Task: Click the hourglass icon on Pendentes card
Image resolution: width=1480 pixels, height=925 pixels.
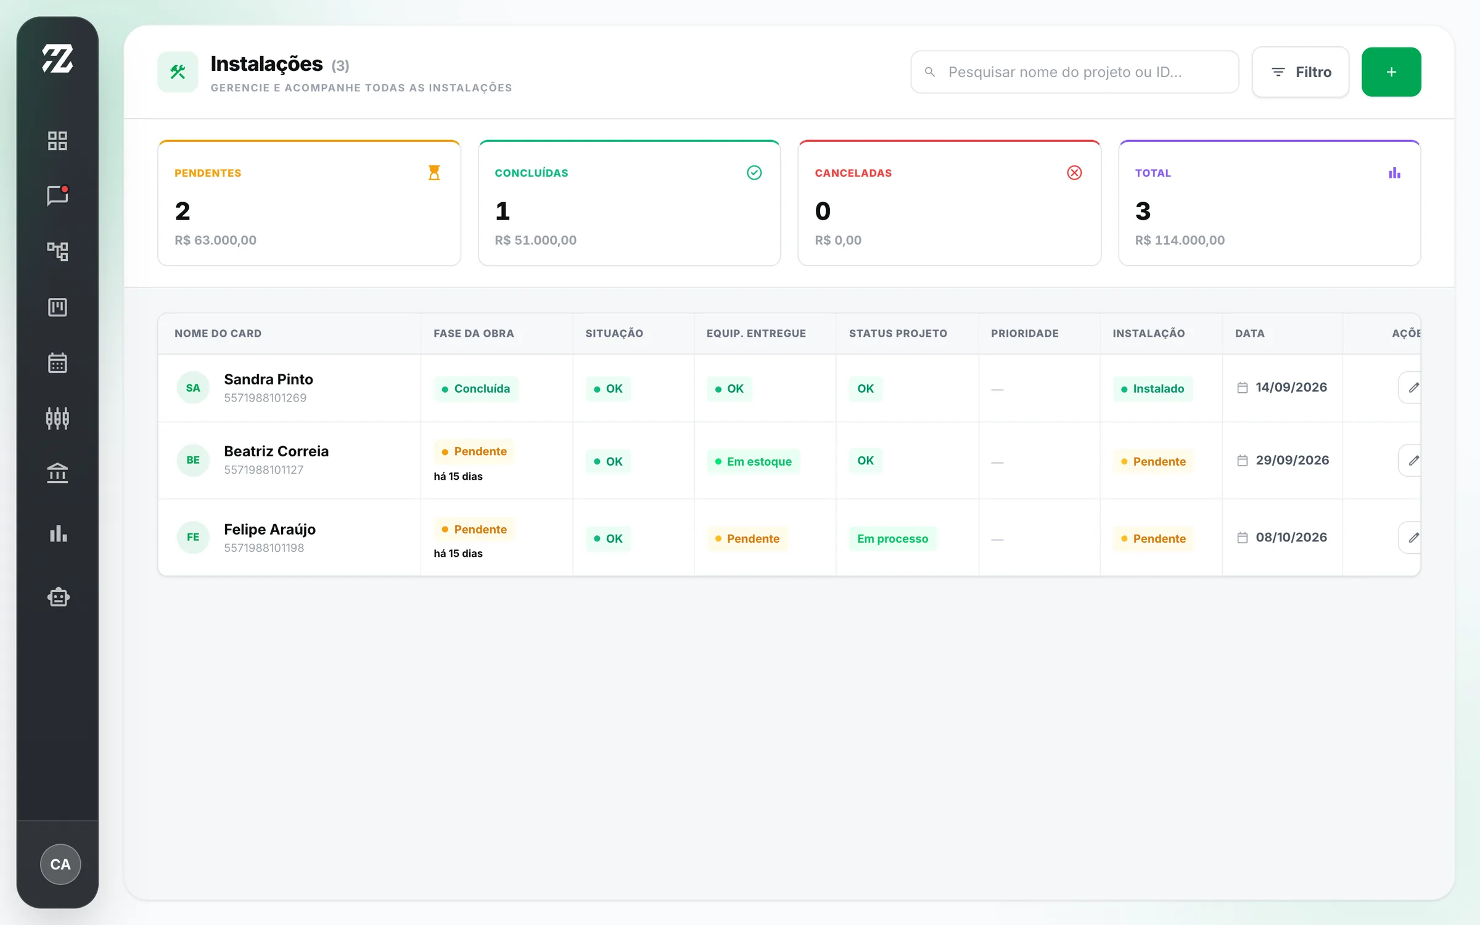Action: (x=434, y=173)
